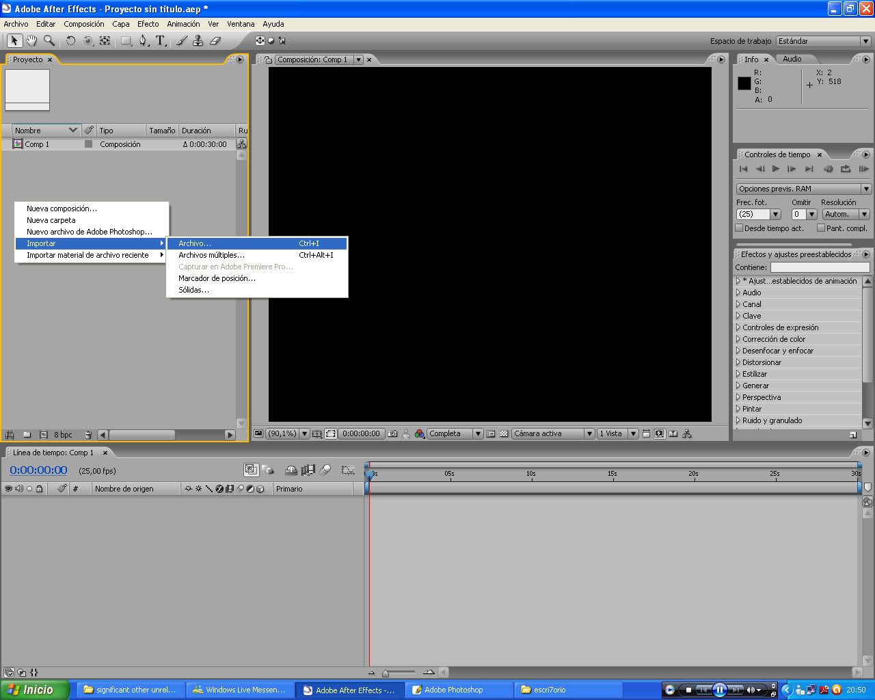Click the '8 bpc' color depth button
The width and height of the screenshot is (875, 700).
point(63,435)
